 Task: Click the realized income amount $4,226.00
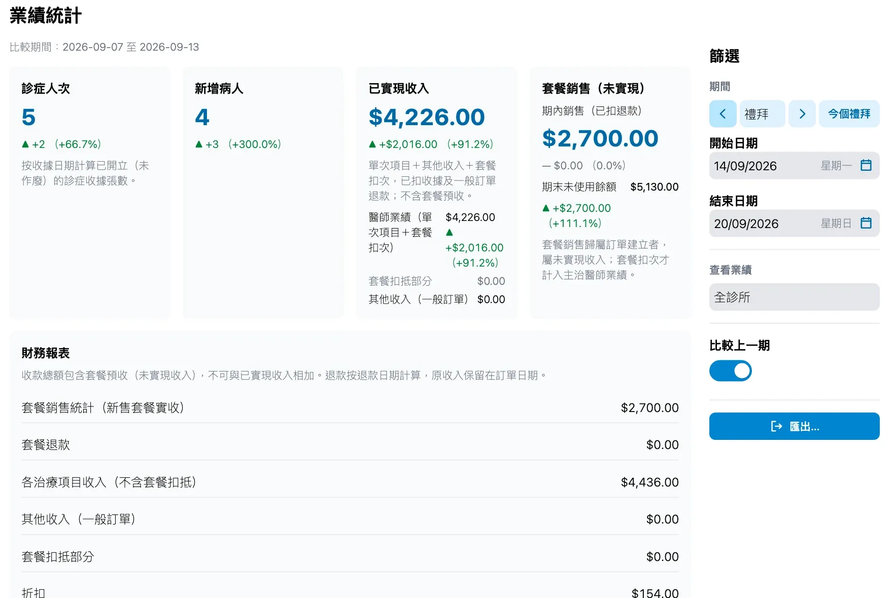pos(427,118)
